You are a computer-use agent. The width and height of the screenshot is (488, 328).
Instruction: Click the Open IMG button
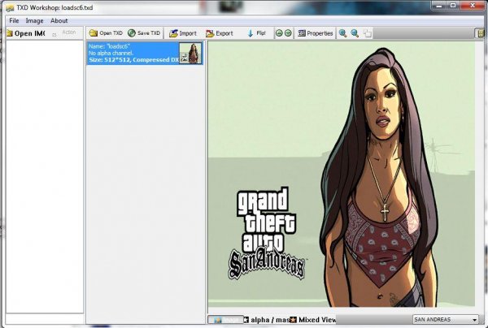click(x=26, y=33)
